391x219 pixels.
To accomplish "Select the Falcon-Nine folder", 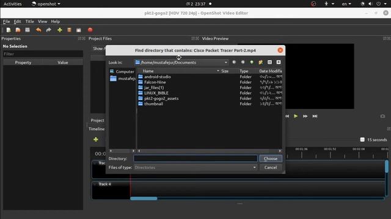I will tap(155, 82).
